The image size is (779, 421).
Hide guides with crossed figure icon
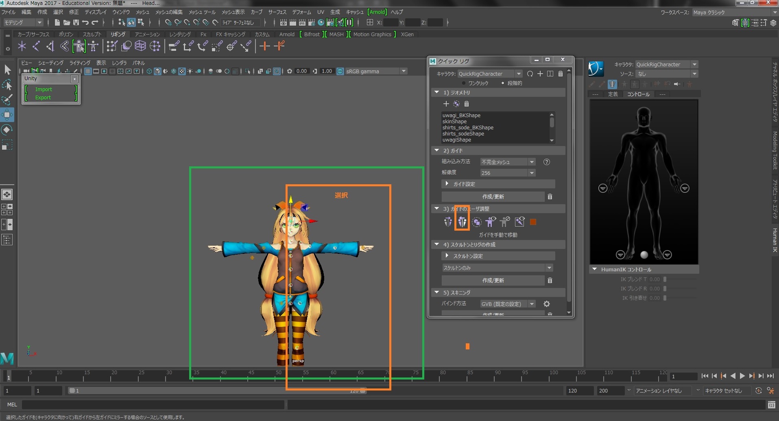505,222
